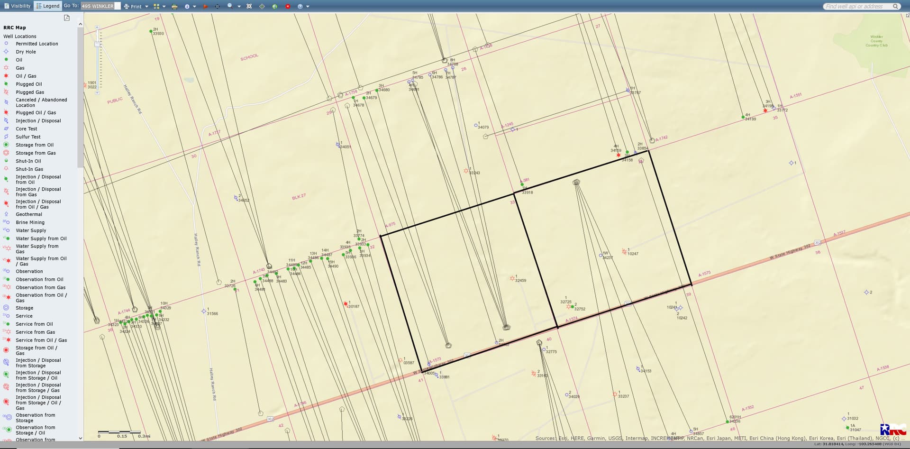Zoom to full extent using bracket icon

[x=249, y=6]
